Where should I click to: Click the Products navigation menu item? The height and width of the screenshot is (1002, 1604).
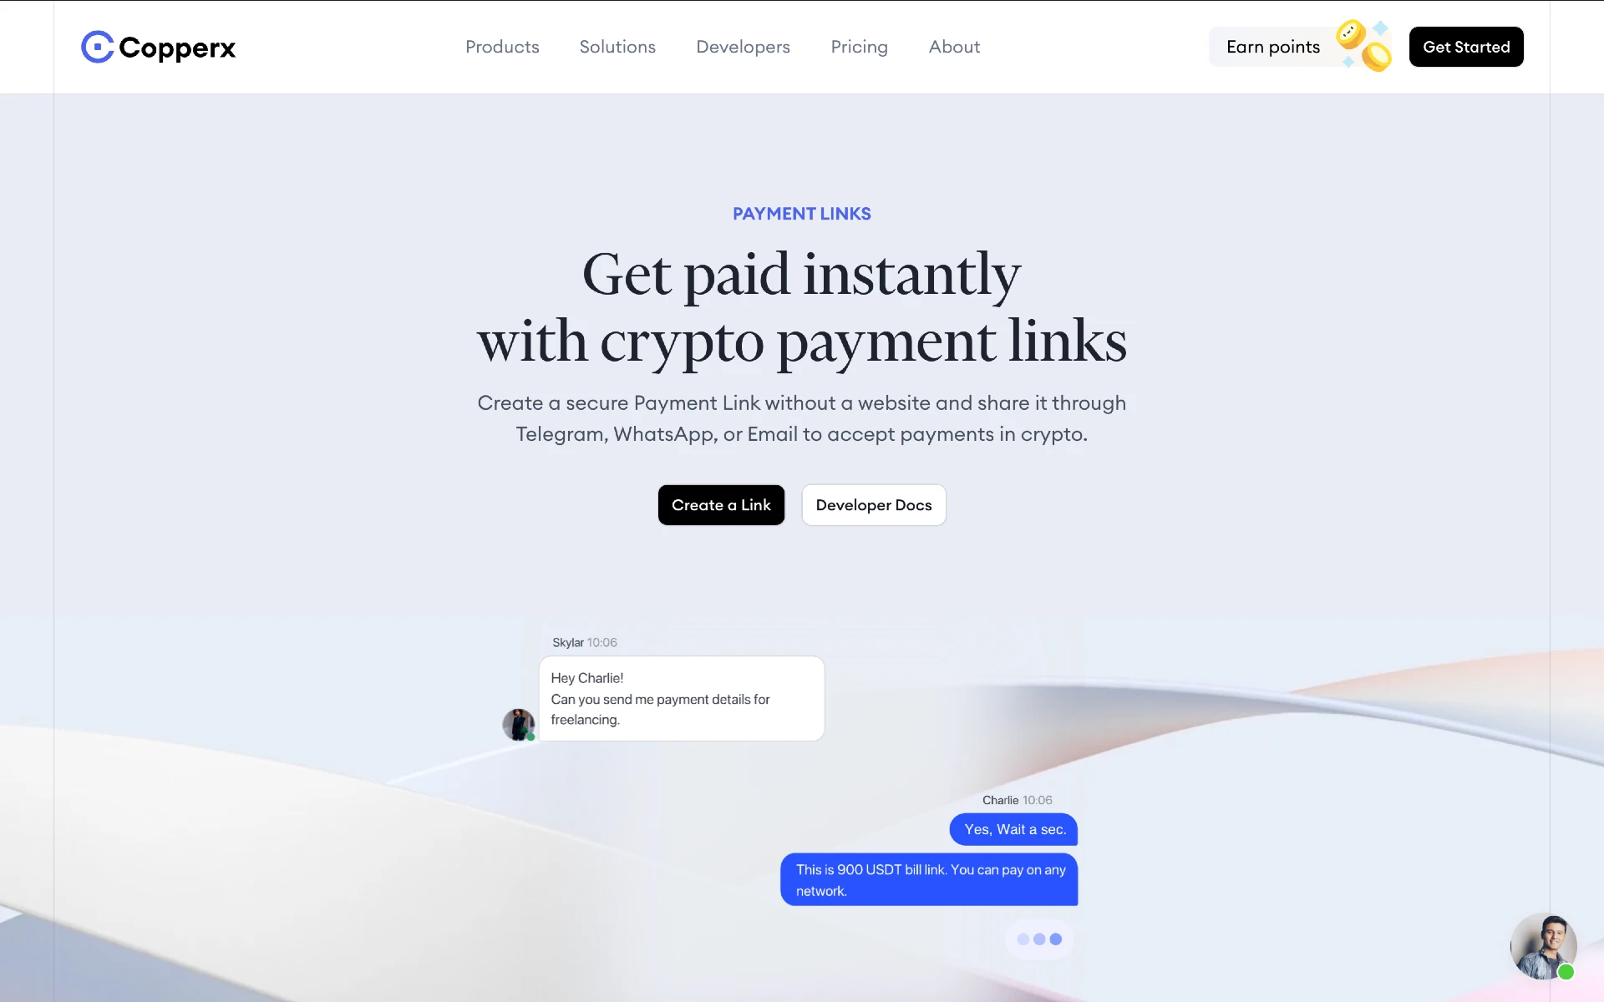pos(502,46)
